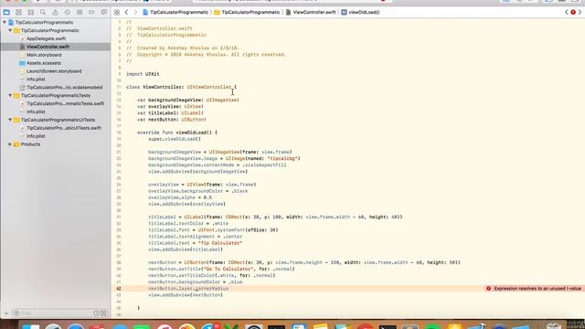Screen dimensions: 585x329
Task: Click the "Tip Calculator" string literal
Action: click(x=220, y=243)
